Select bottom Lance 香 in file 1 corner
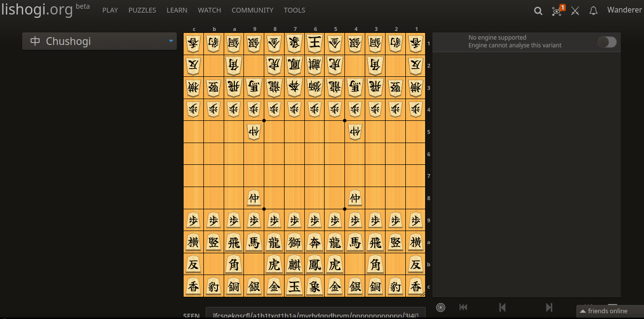The width and height of the screenshot is (644, 319). pos(415,286)
